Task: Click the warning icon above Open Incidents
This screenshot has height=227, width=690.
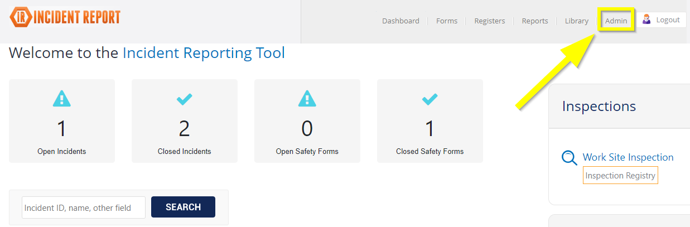Action: pyautogui.click(x=62, y=99)
